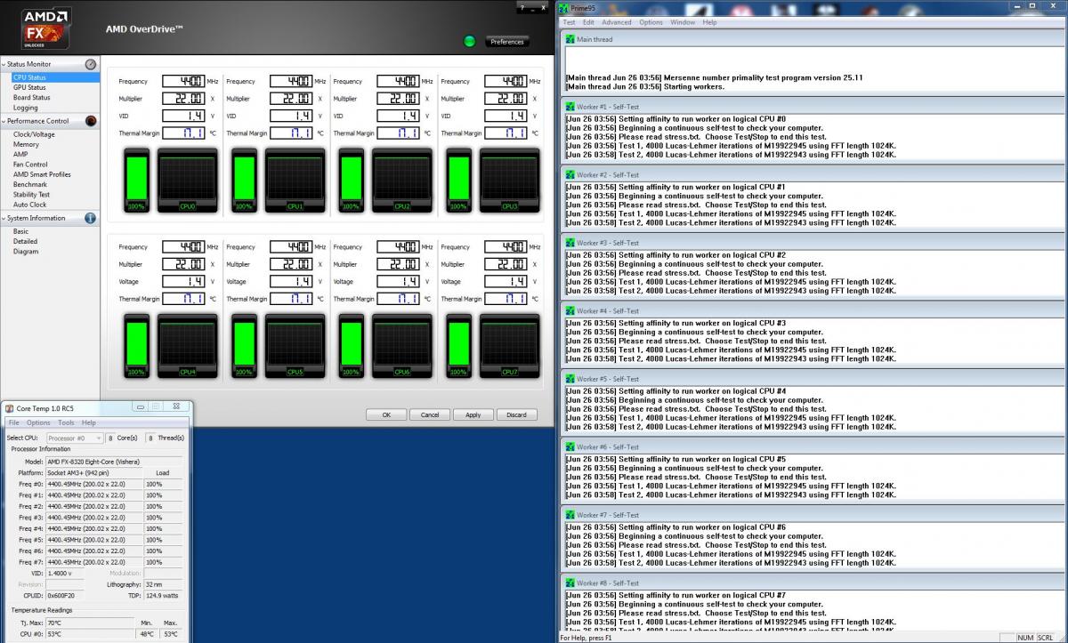
Task: Click the Worker #5 Self-Test window icon
Action: (570, 379)
